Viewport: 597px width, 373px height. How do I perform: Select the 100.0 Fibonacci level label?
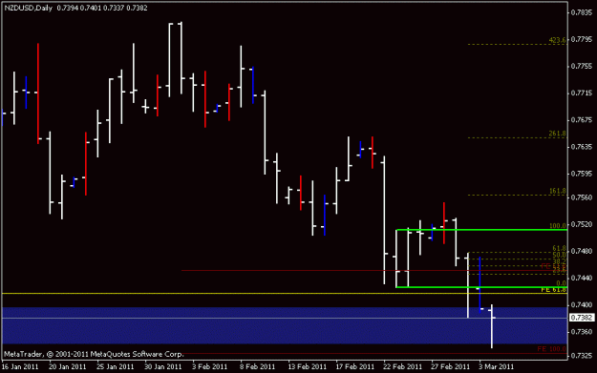pos(558,226)
